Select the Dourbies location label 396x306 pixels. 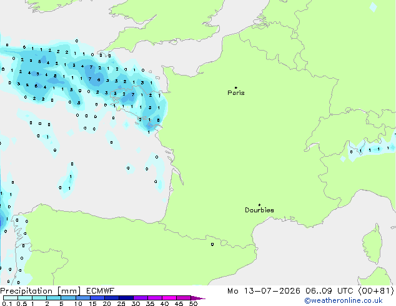[259, 210]
